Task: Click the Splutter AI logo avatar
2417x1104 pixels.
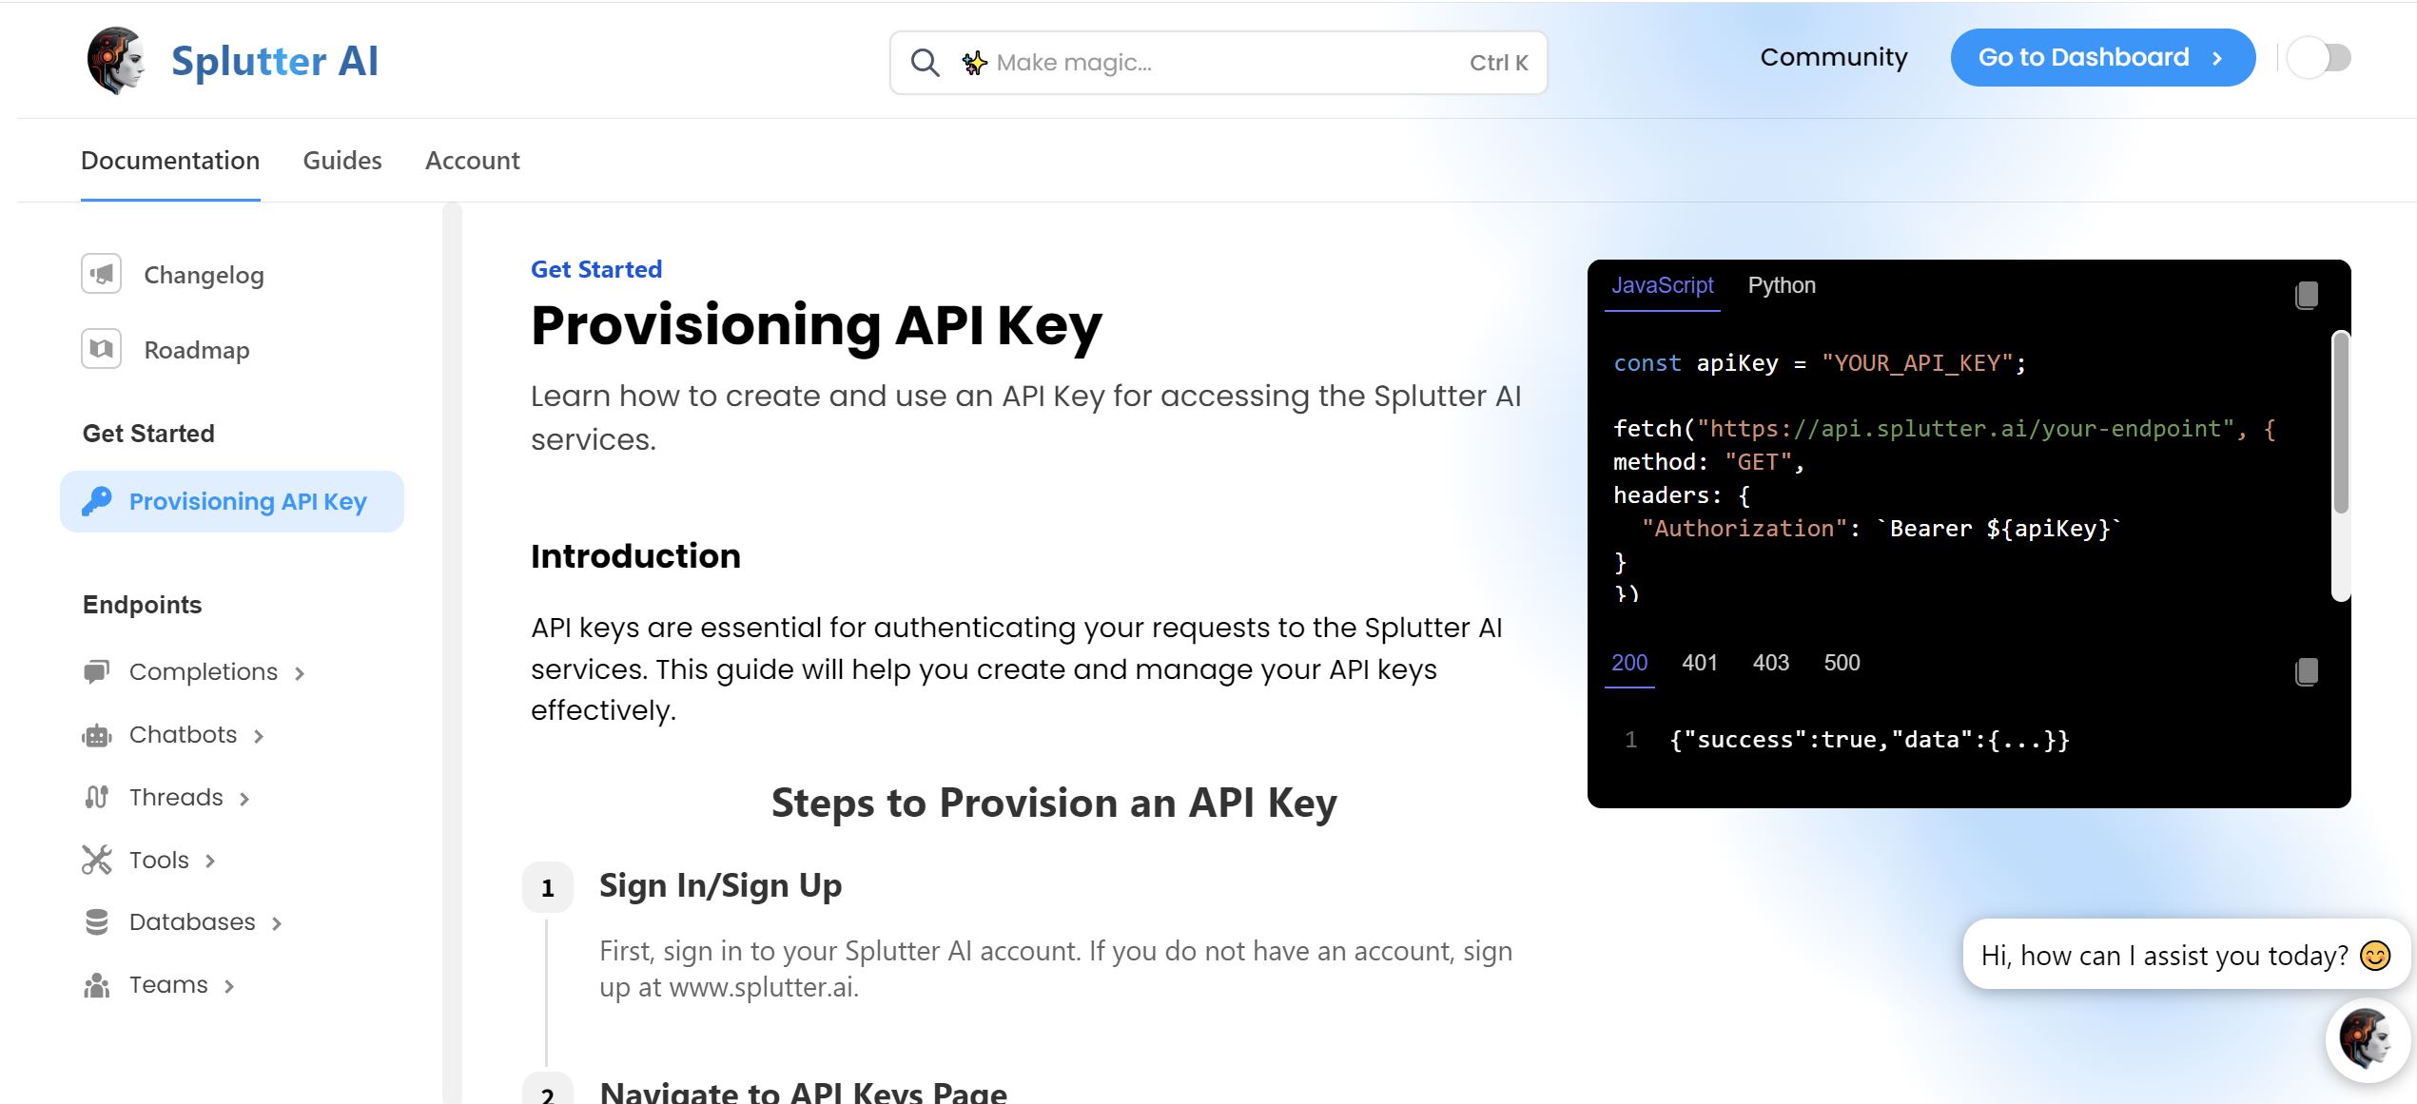Action: coord(116,60)
